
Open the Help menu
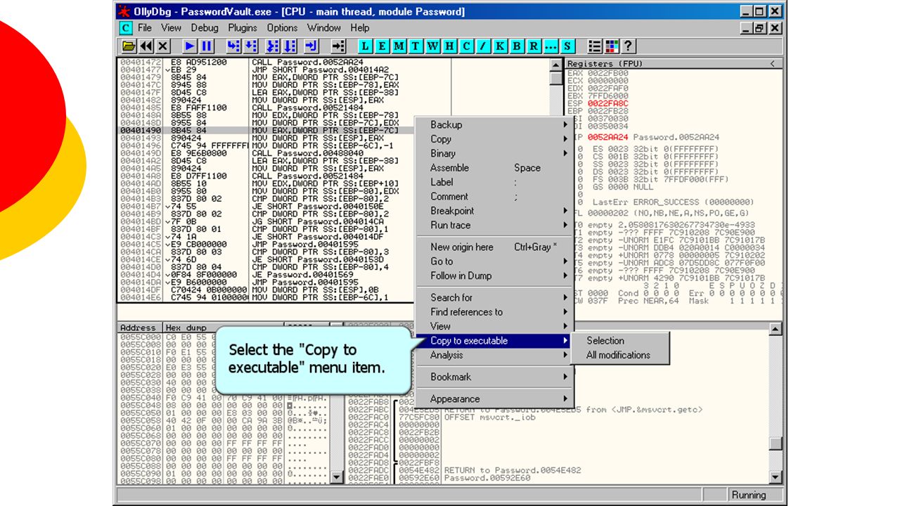click(x=359, y=28)
